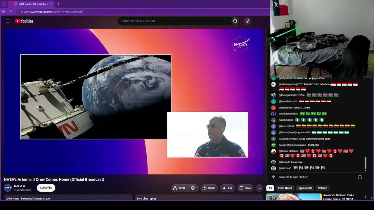Click avatar of @oluwatoyinsowemimo in chat

(x=273, y=145)
